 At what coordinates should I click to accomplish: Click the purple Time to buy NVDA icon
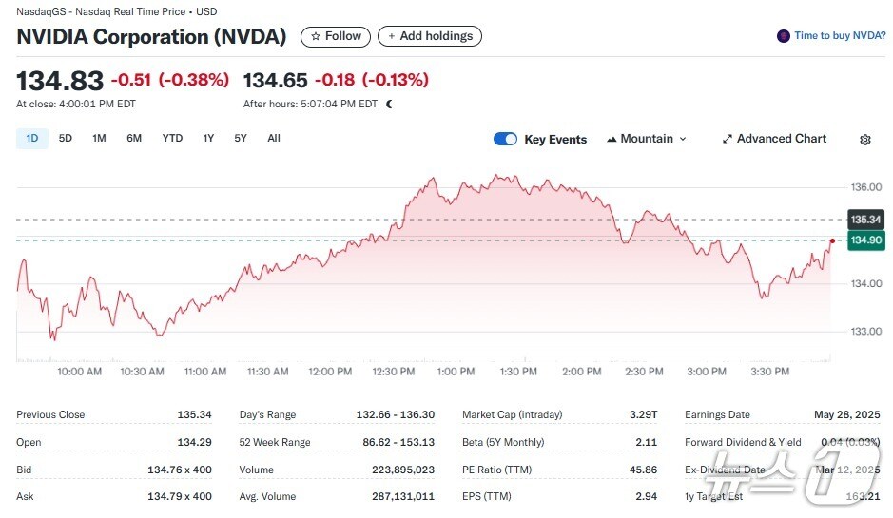tap(784, 36)
